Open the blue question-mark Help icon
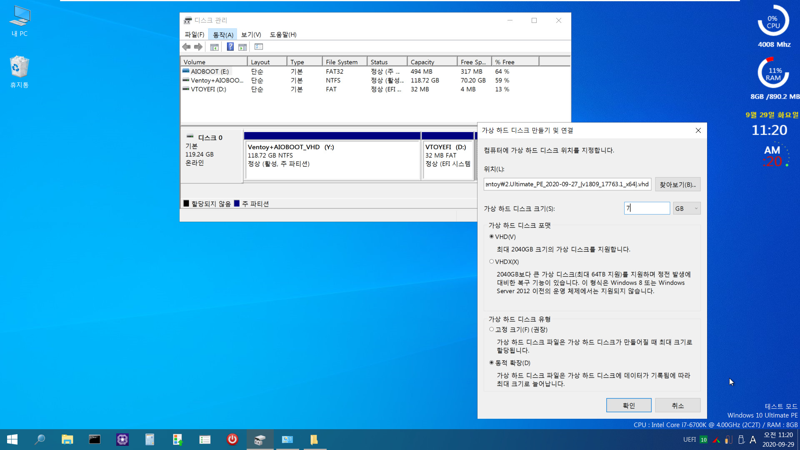 pyautogui.click(x=230, y=47)
